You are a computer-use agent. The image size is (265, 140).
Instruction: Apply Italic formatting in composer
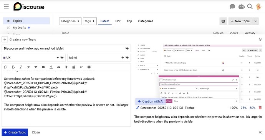click(21, 67)
